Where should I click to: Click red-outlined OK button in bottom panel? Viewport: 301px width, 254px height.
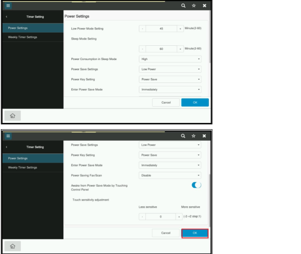[195, 233]
